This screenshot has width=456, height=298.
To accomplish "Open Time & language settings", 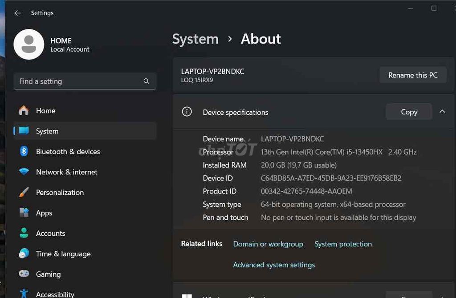I will (85, 254).
